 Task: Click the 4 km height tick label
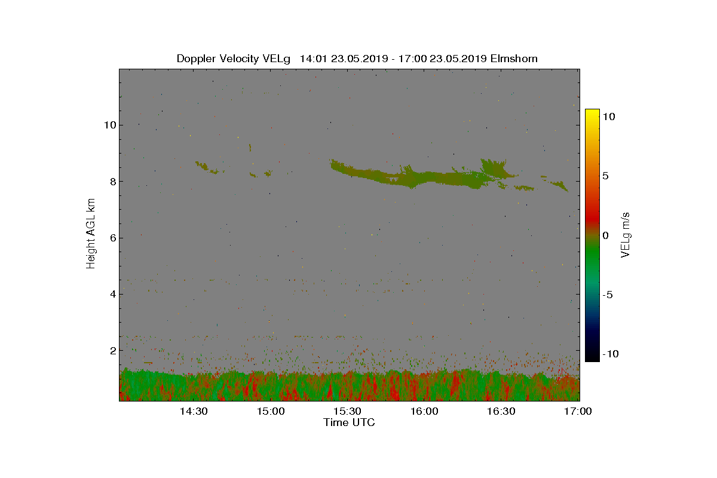(x=112, y=294)
